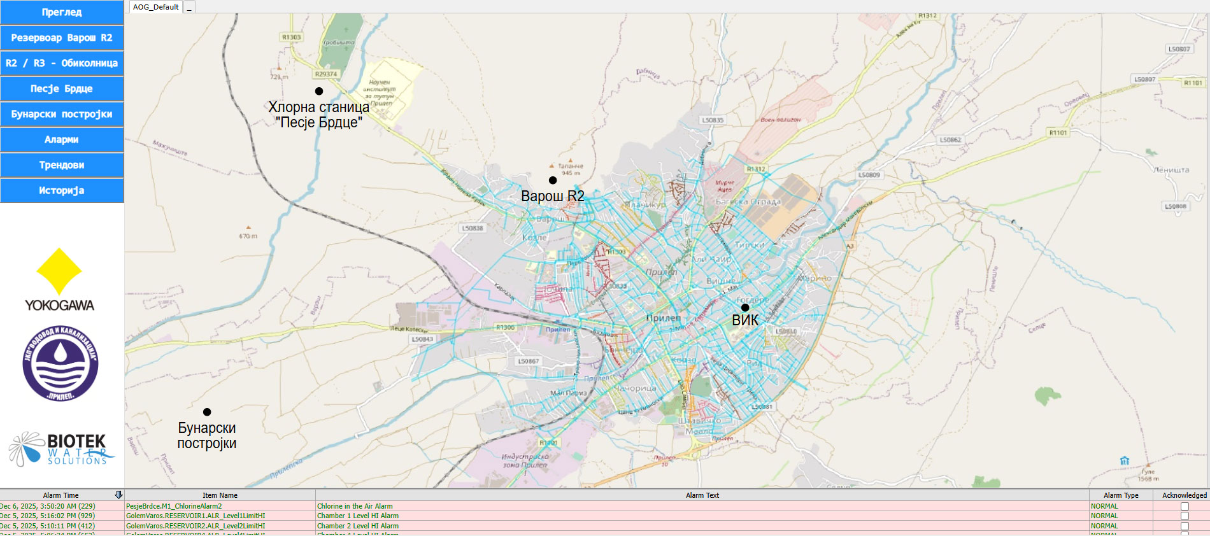Open the Песје Брдце page
Screen dimensions: 1210x536
click(62, 88)
